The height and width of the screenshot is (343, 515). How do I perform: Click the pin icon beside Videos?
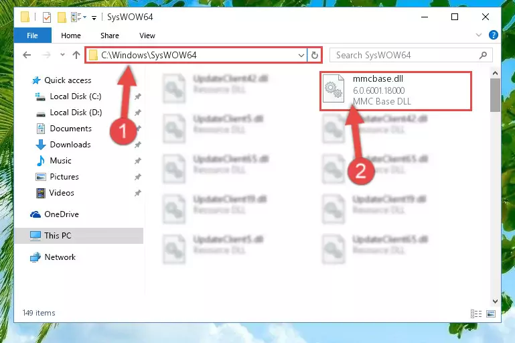pyautogui.click(x=137, y=193)
